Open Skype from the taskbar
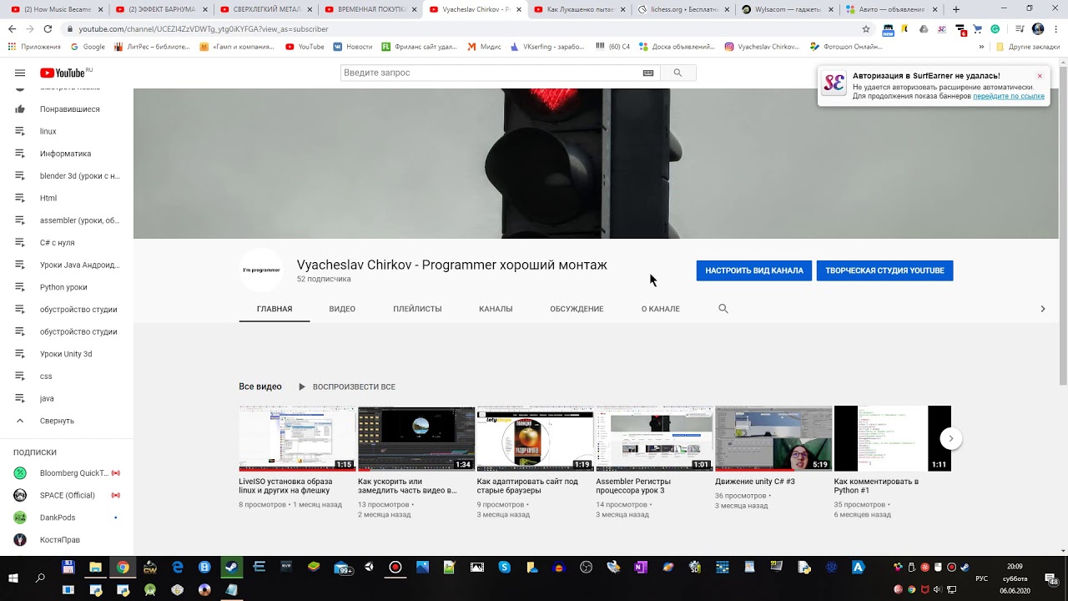Viewport: 1068px width, 601px height. coord(504,568)
